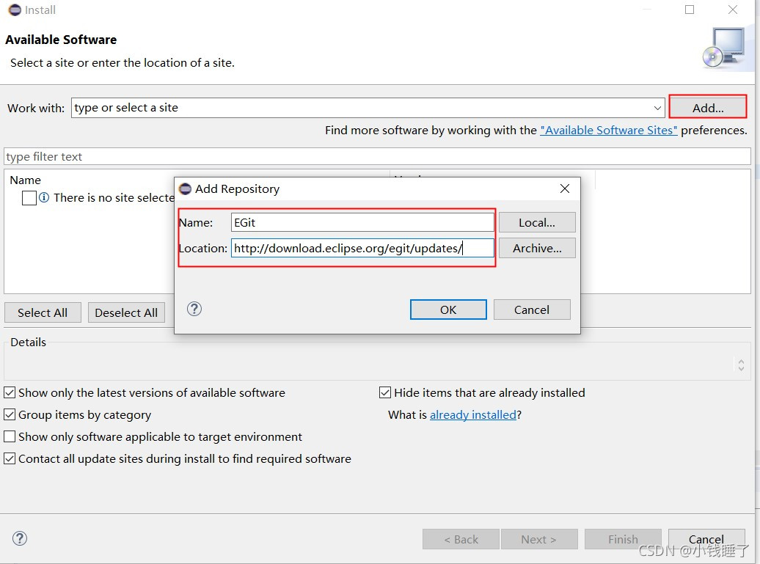Click the Details pane scroll stepper
This screenshot has height=564, width=760.
click(x=741, y=365)
